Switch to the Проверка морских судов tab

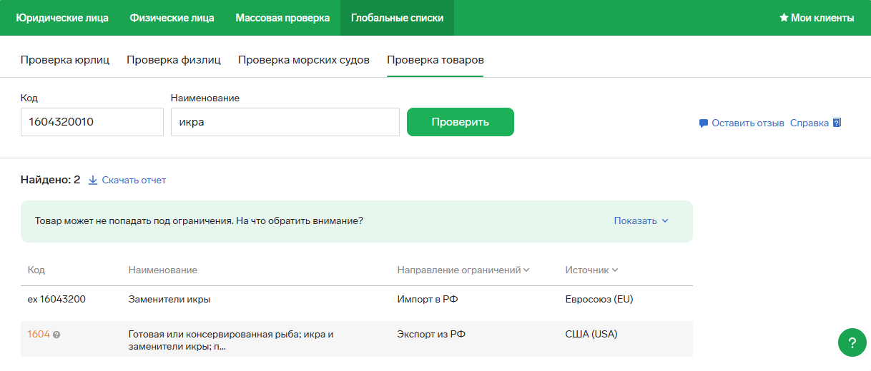(x=304, y=60)
